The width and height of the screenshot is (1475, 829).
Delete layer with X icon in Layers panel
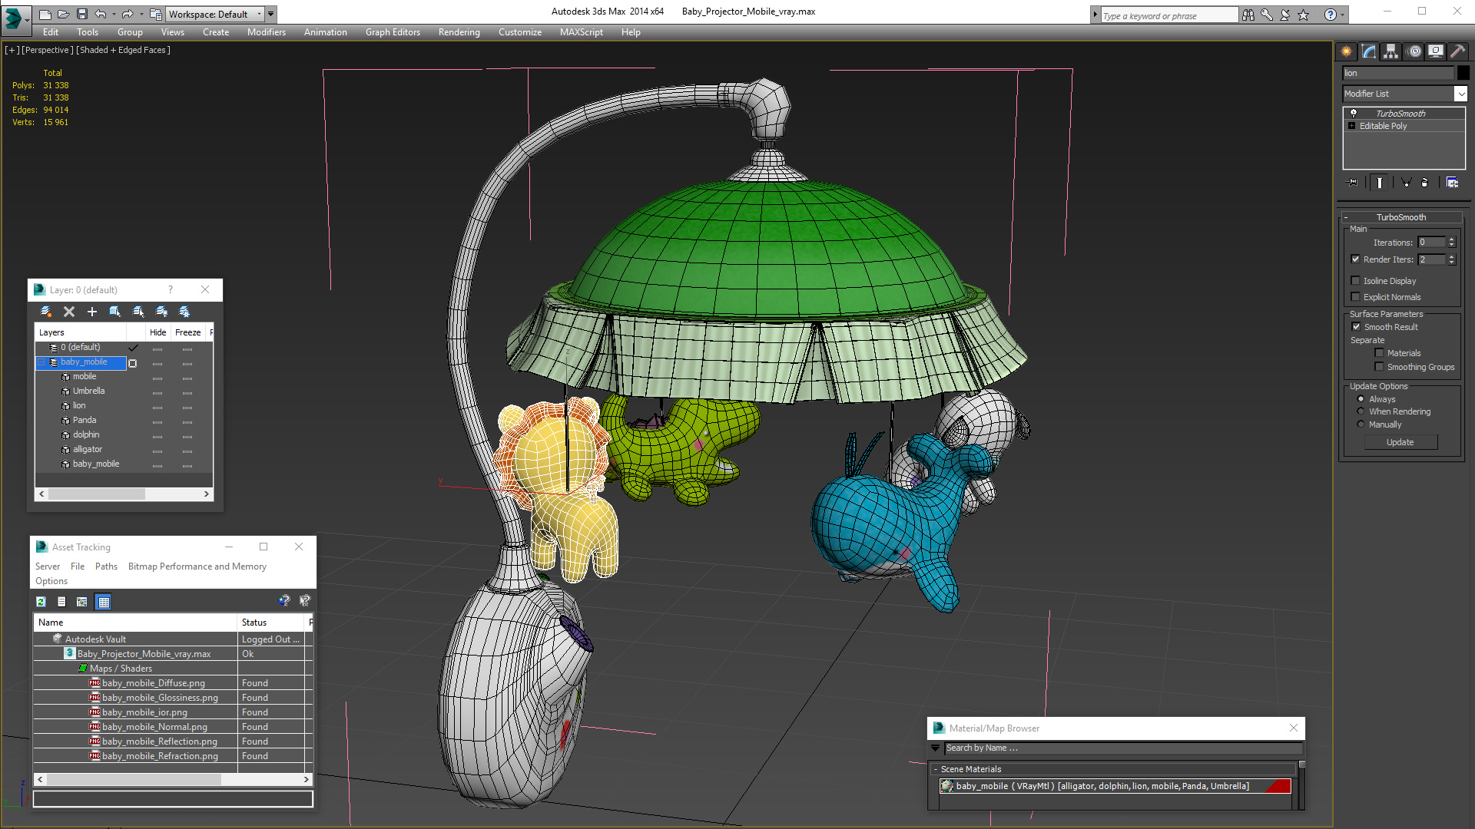tap(69, 312)
